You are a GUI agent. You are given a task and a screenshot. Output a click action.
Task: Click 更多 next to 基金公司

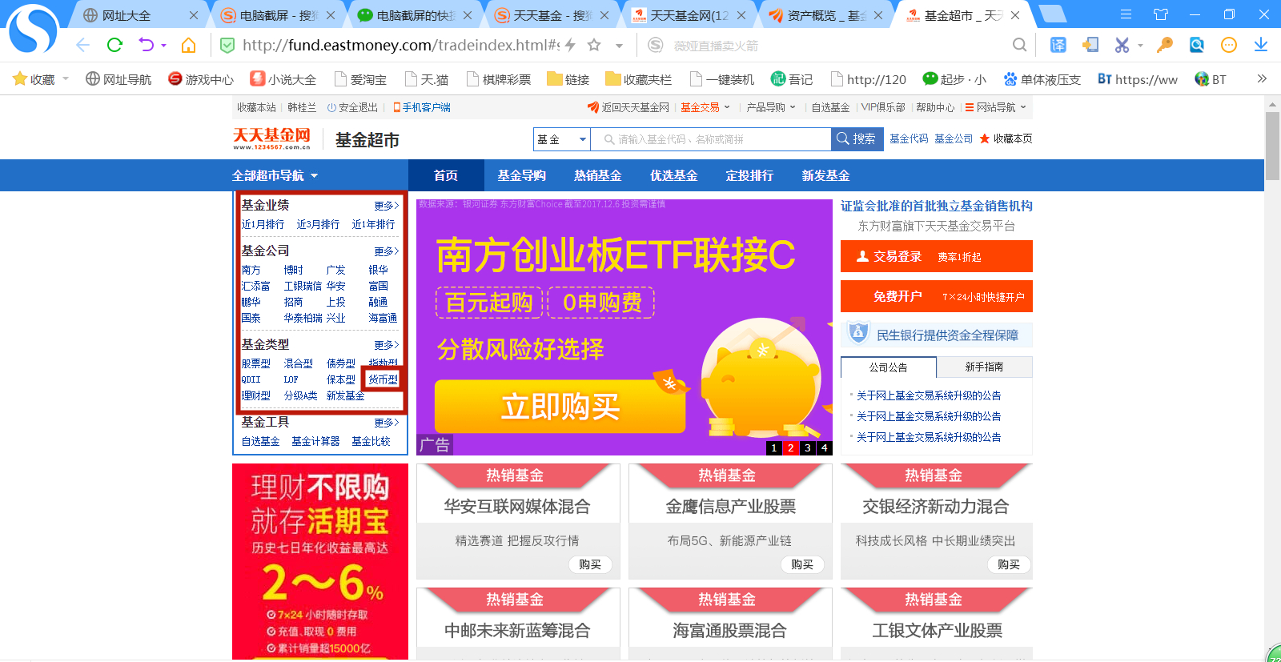(x=386, y=251)
